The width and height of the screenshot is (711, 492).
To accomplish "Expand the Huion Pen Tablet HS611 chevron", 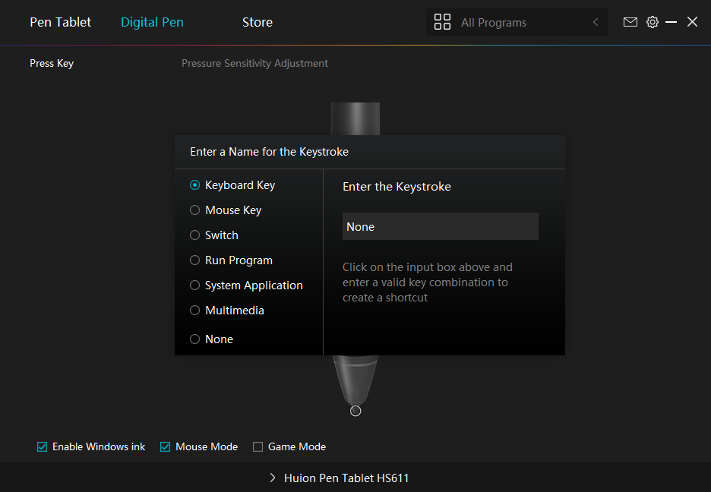I will [273, 478].
